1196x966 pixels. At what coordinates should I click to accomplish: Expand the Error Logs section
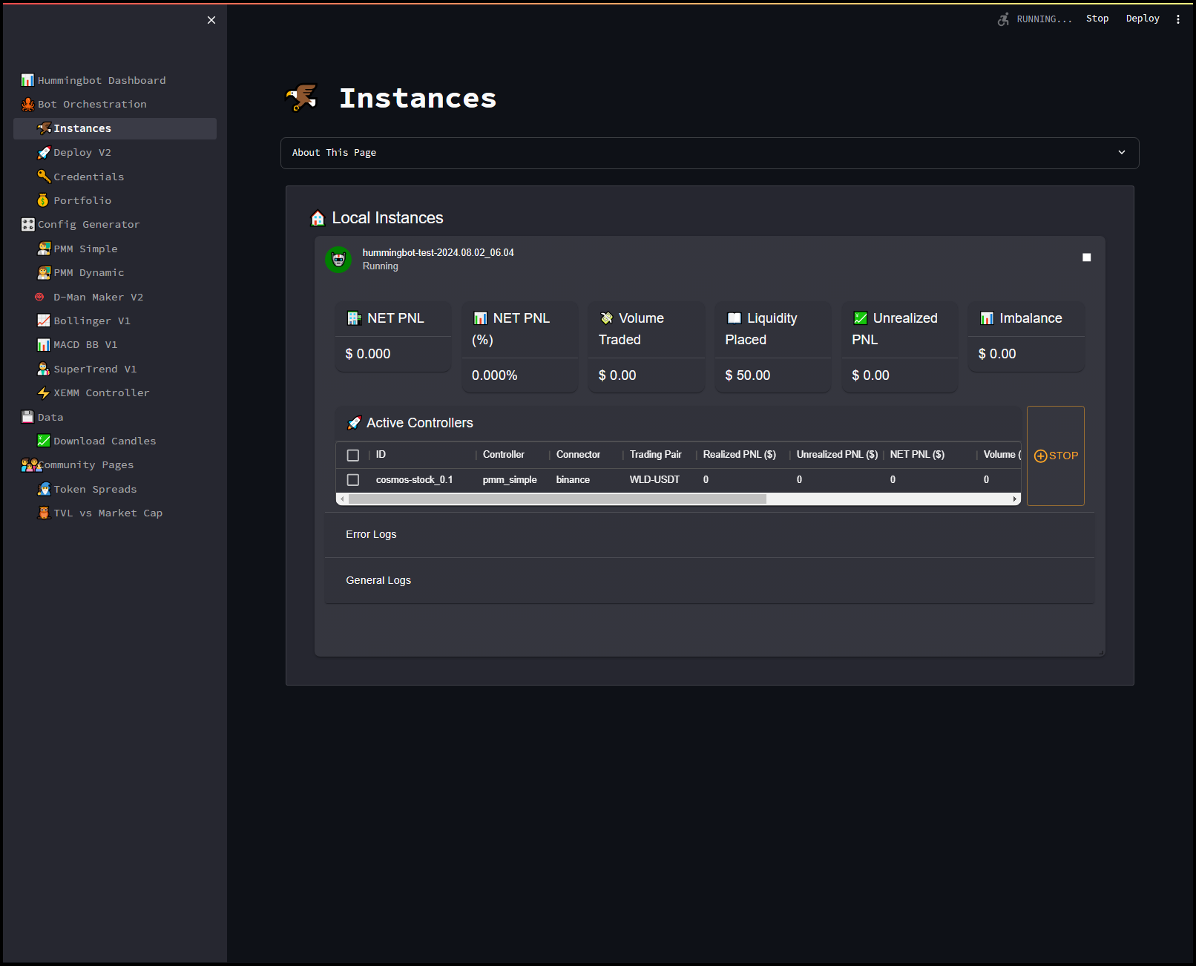pos(371,534)
